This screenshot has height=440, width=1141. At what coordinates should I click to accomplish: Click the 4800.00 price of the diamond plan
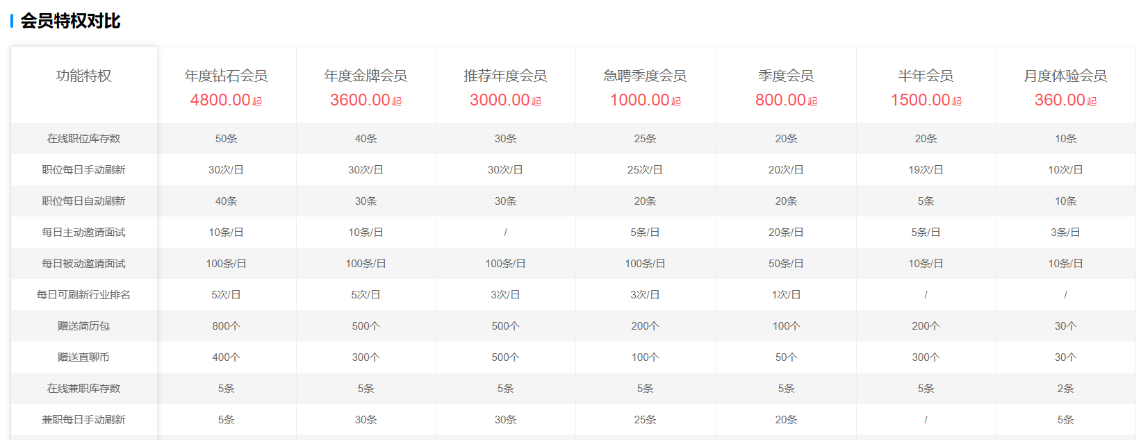pyautogui.click(x=221, y=100)
